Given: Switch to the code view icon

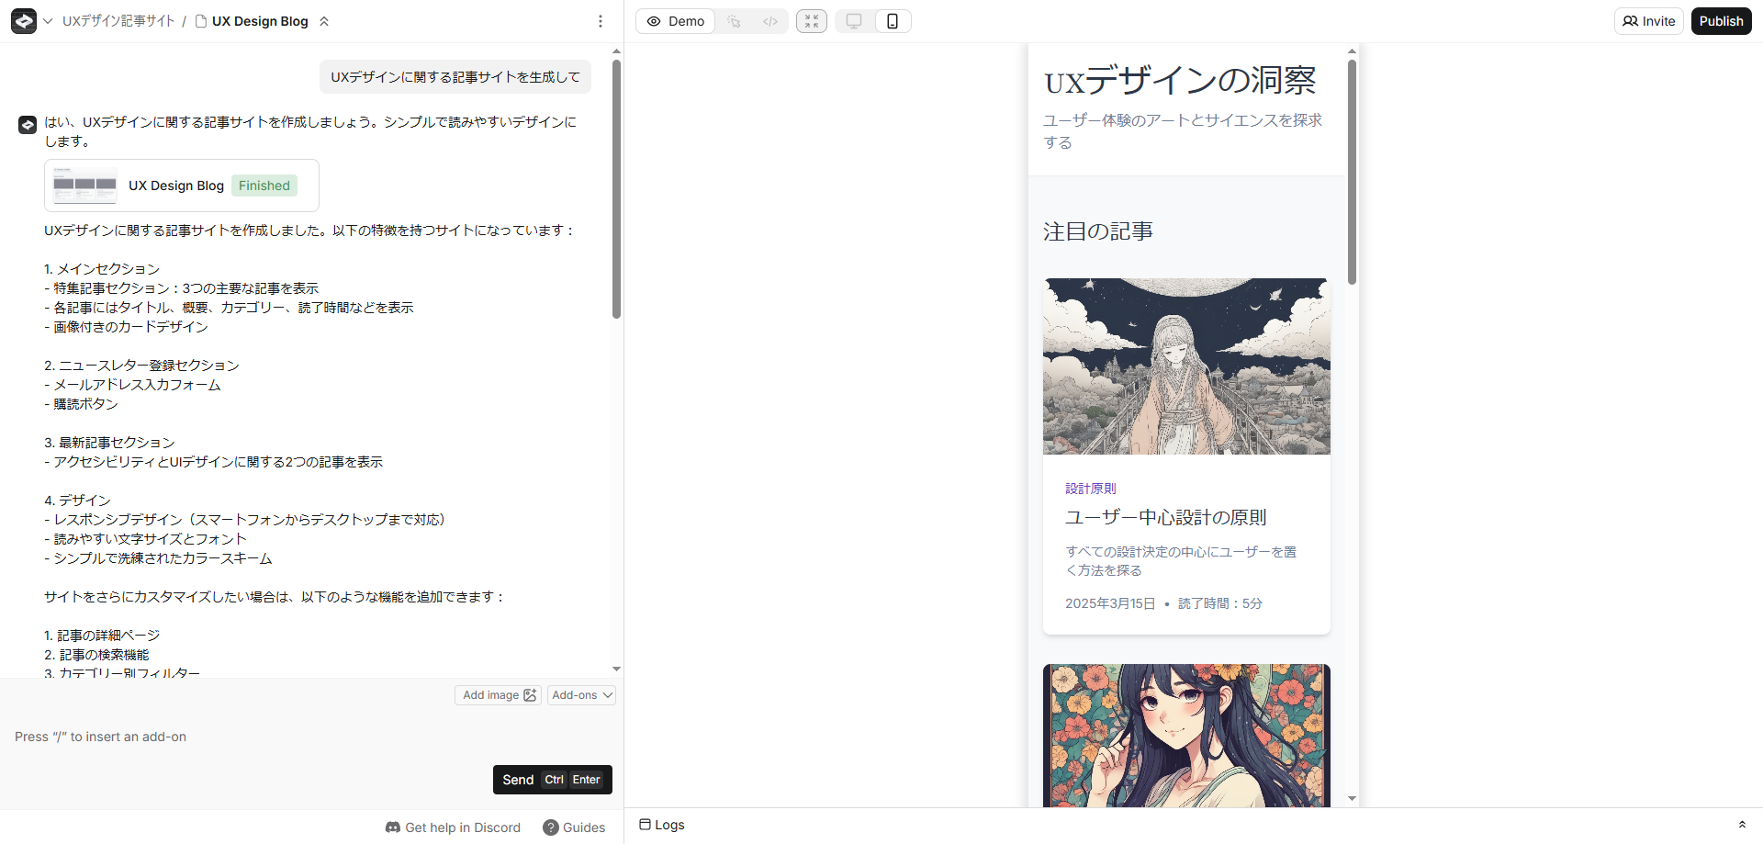Looking at the screenshot, I should click(770, 21).
